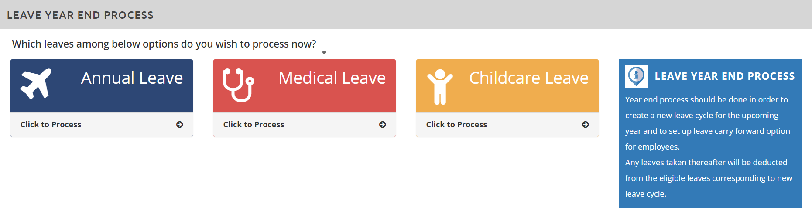The width and height of the screenshot is (812, 215).
Task: Click to Process Medical Leave
Action: tap(305, 125)
